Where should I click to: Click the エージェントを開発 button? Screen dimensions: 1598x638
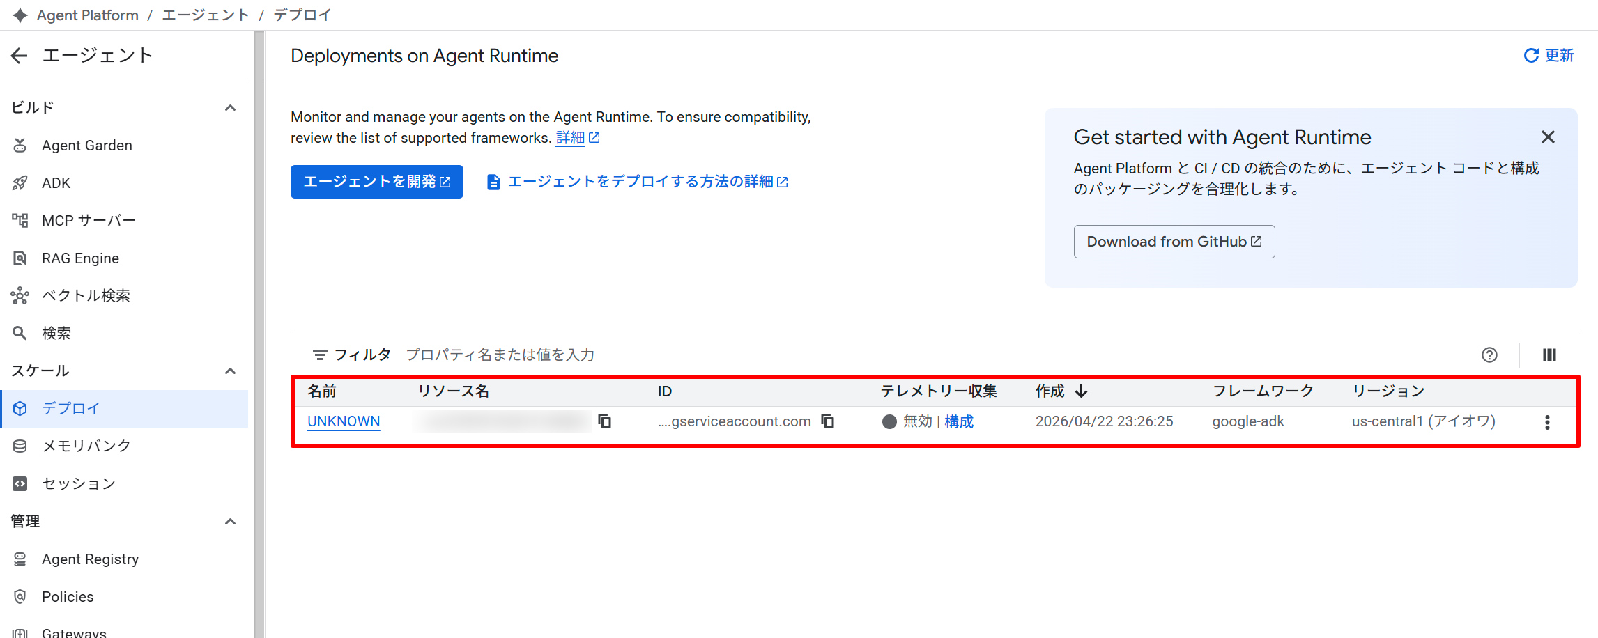pyautogui.click(x=376, y=182)
